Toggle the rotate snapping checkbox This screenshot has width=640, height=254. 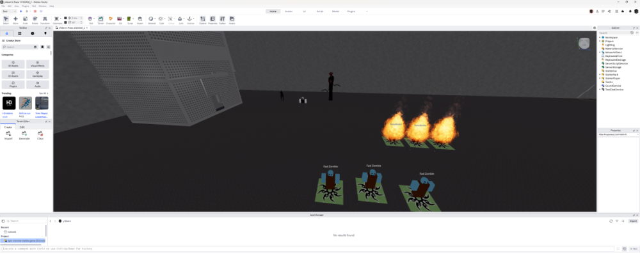[x=66, y=22]
